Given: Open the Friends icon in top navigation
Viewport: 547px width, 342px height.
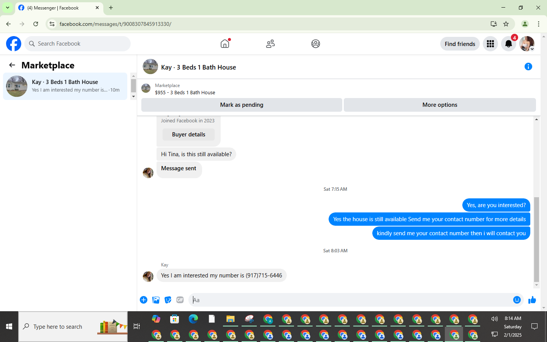Looking at the screenshot, I should tap(270, 44).
